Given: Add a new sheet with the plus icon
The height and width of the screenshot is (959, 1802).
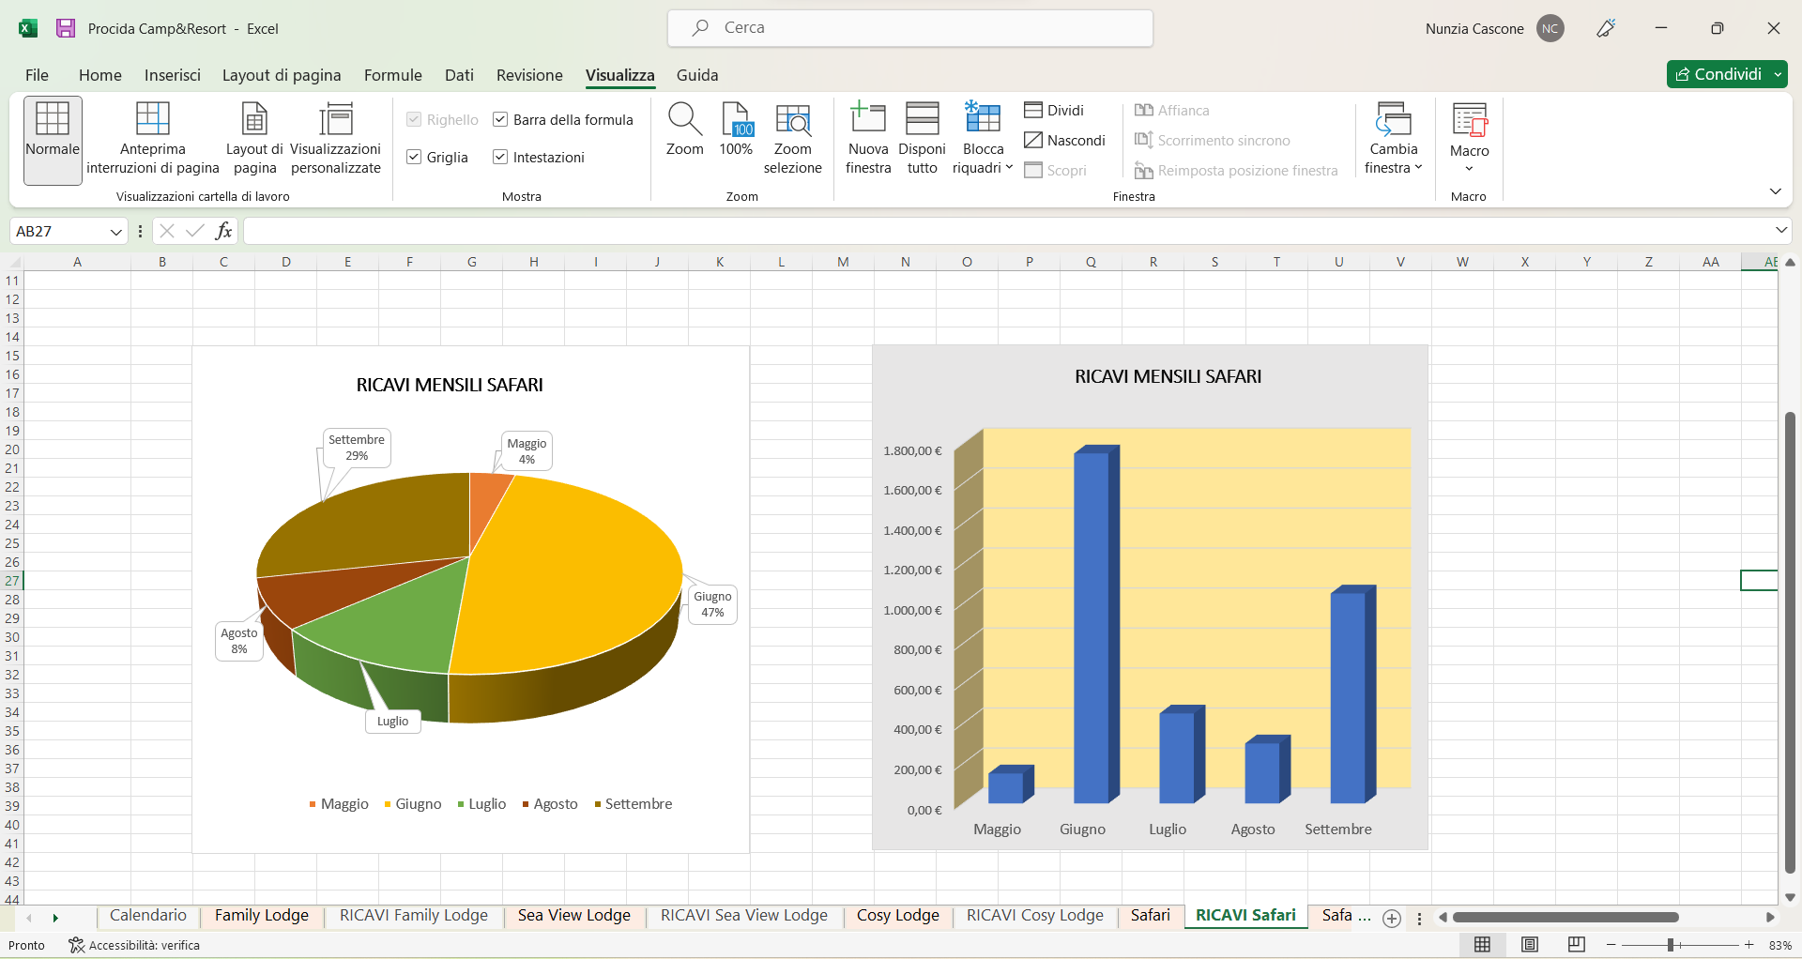Looking at the screenshot, I should point(1392,919).
